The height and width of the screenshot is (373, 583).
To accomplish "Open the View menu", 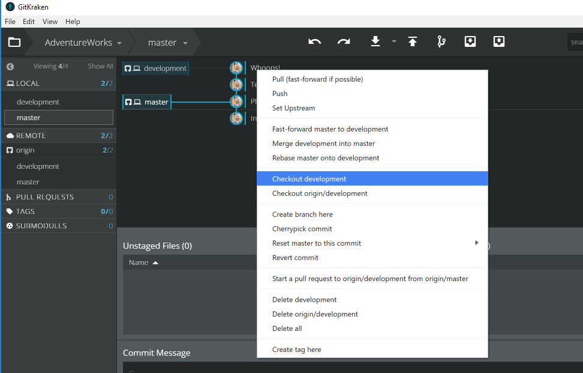I will point(50,22).
